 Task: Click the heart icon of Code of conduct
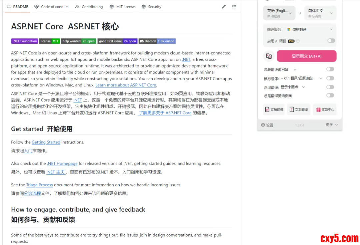tap(37, 7)
